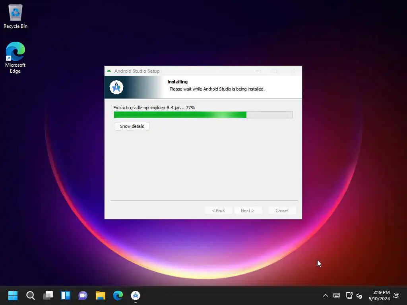Minimize the Android Studio Setup window
The height and width of the screenshot is (305, 407).
(x=257, y=71)
